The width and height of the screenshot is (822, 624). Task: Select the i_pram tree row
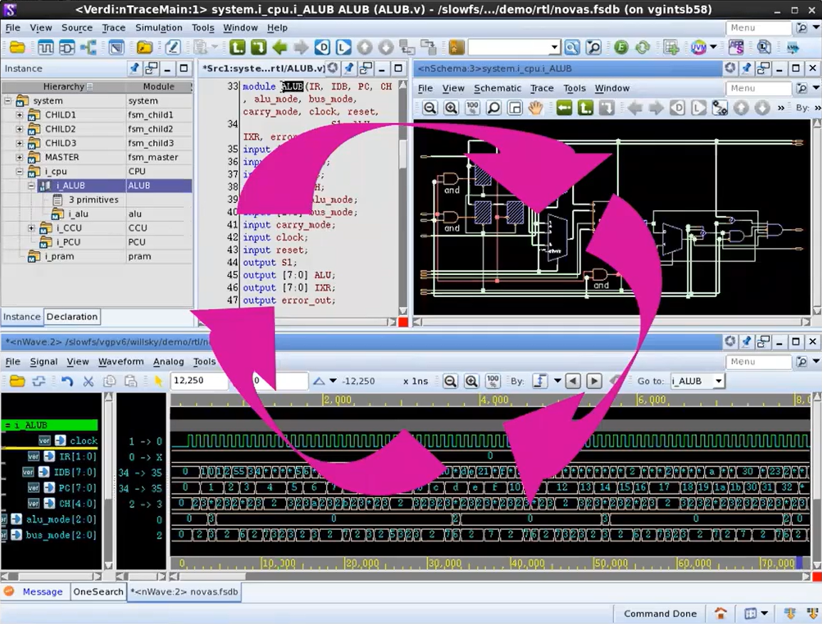[x=96, y=256]
